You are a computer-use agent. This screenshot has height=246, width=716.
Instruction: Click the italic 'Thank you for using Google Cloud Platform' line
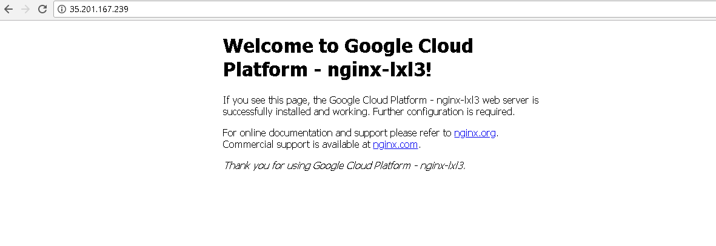point(344,165)
